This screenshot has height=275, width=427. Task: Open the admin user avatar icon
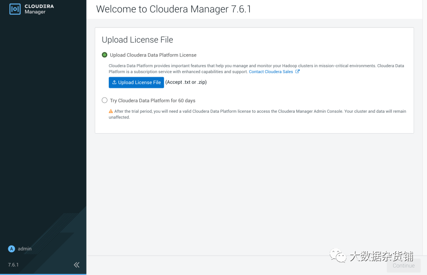(12, 249)
